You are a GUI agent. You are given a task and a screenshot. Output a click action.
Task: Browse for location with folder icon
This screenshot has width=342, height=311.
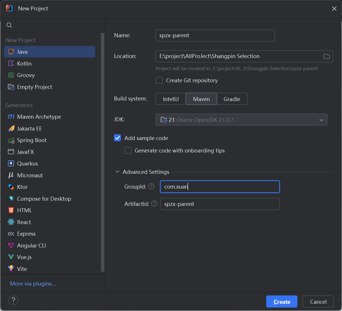pyautogui.click(x=326, y=56)
